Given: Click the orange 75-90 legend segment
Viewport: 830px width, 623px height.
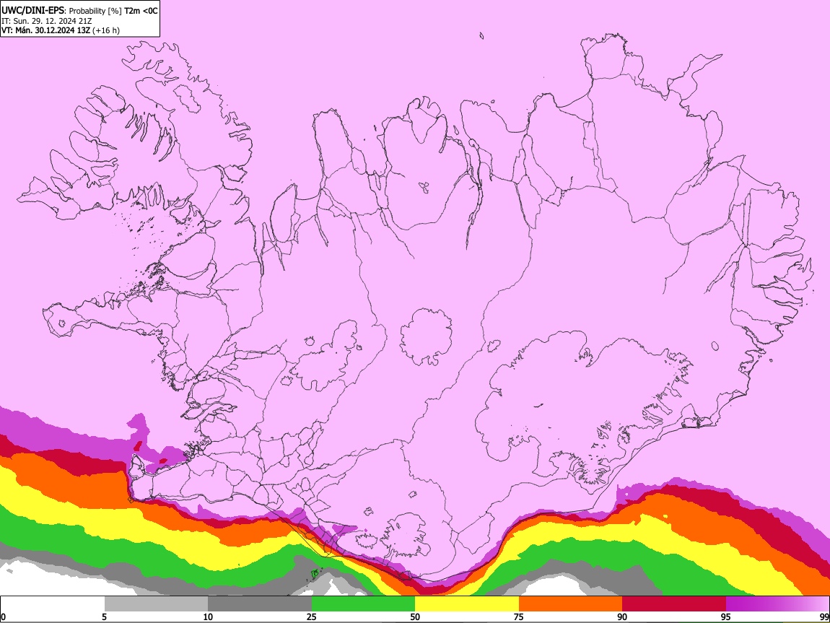Looking at the screenshot, I should coord(571,604).
